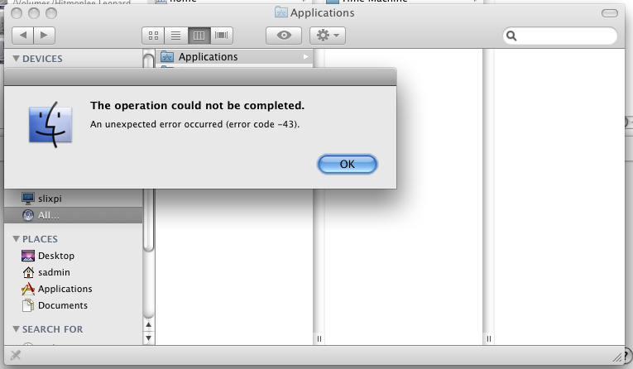633x369 pixels.
Task: Click the slixpi computer monitor icon
Action: tap(28, 199)
